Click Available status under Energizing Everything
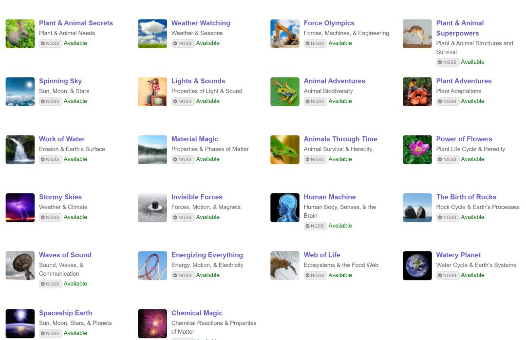Viewport: 526px width, 340px height. (207, 275)
